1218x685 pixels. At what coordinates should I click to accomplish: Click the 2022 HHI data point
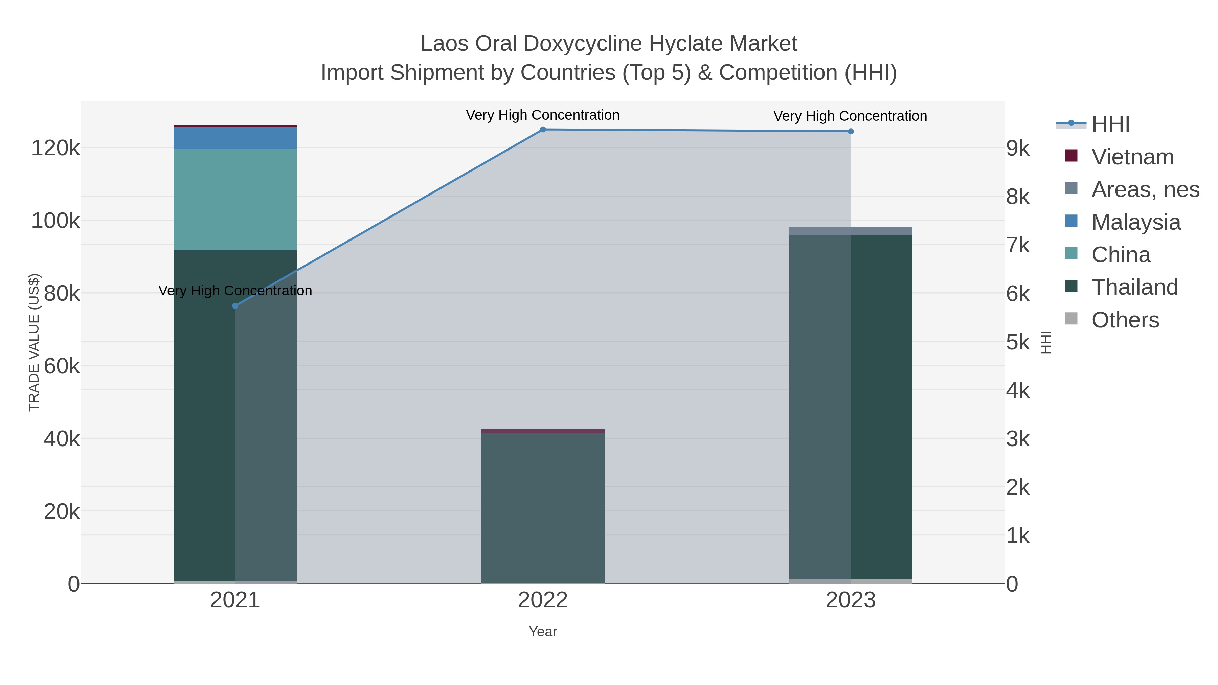[543, 130]
